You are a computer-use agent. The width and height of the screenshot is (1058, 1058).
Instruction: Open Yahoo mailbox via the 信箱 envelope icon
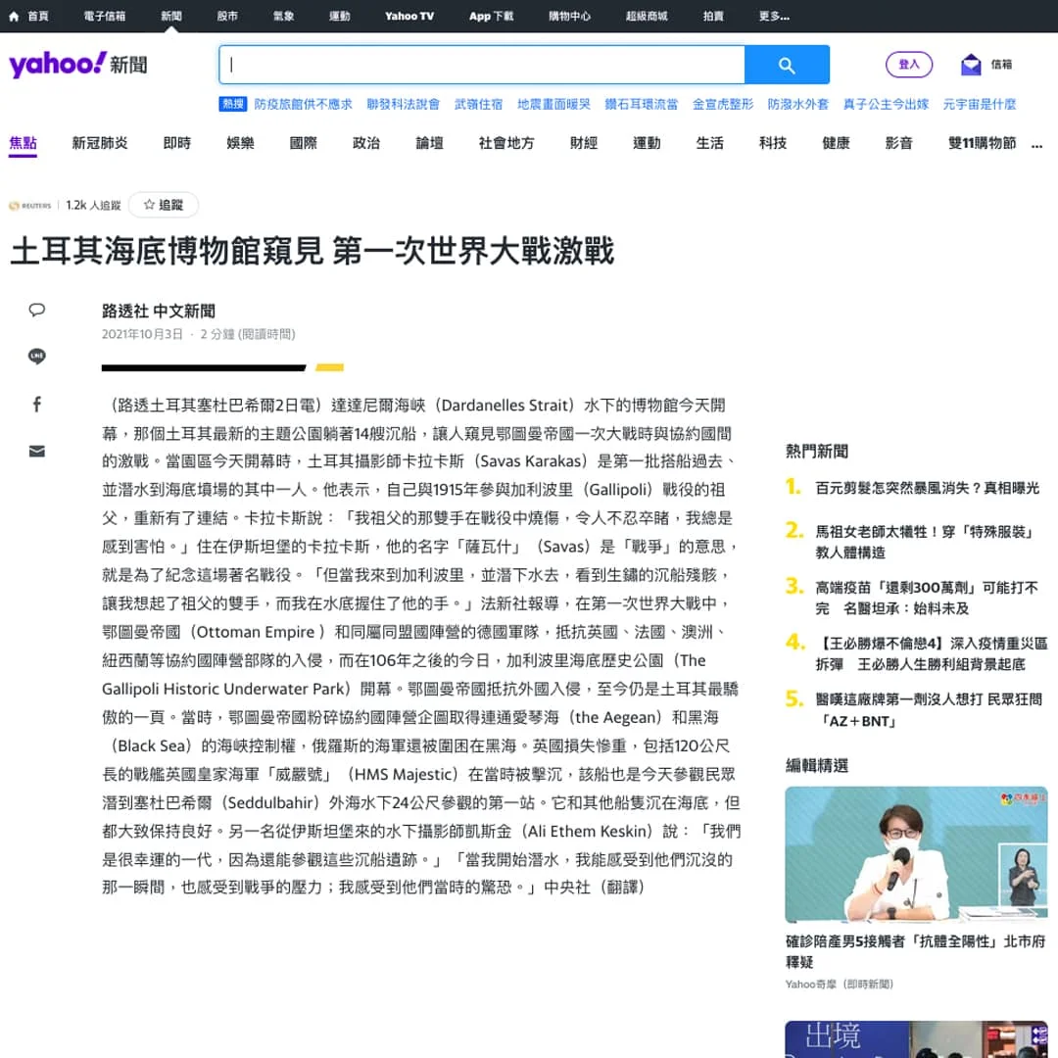(972, 64)
